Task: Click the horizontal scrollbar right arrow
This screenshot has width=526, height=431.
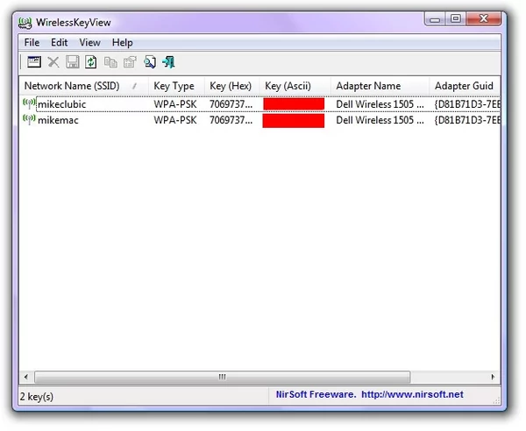Action: click(x=493, y=377)
